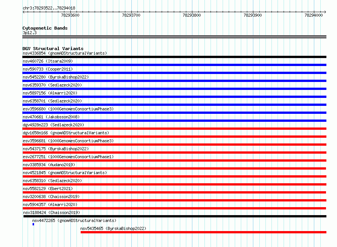Select esv3596681 (1000GenomesConsortiumPhase3) label

68,141
